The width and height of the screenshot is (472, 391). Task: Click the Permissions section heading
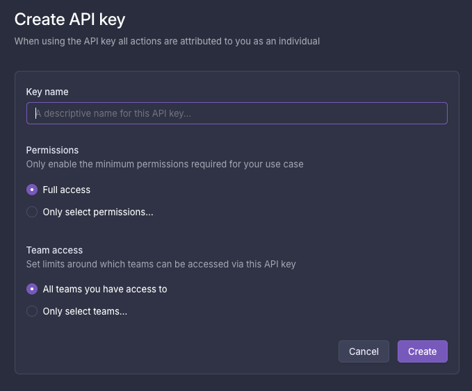coord(52,150)
